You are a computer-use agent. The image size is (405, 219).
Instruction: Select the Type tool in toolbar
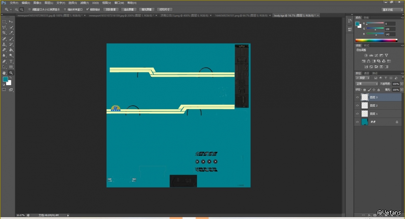11,62
